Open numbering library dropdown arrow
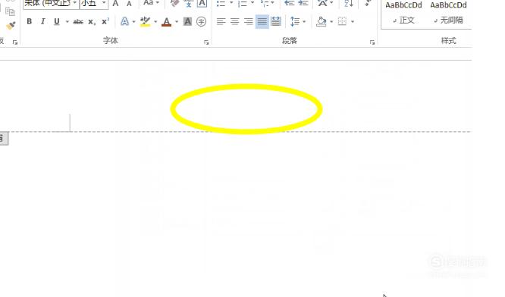505x297 pixels. pyautogui.click(x=252, y=3)
